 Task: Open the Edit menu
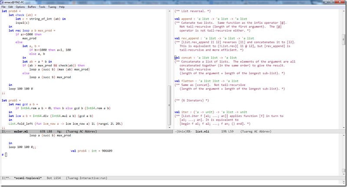(x=10, y=7)
